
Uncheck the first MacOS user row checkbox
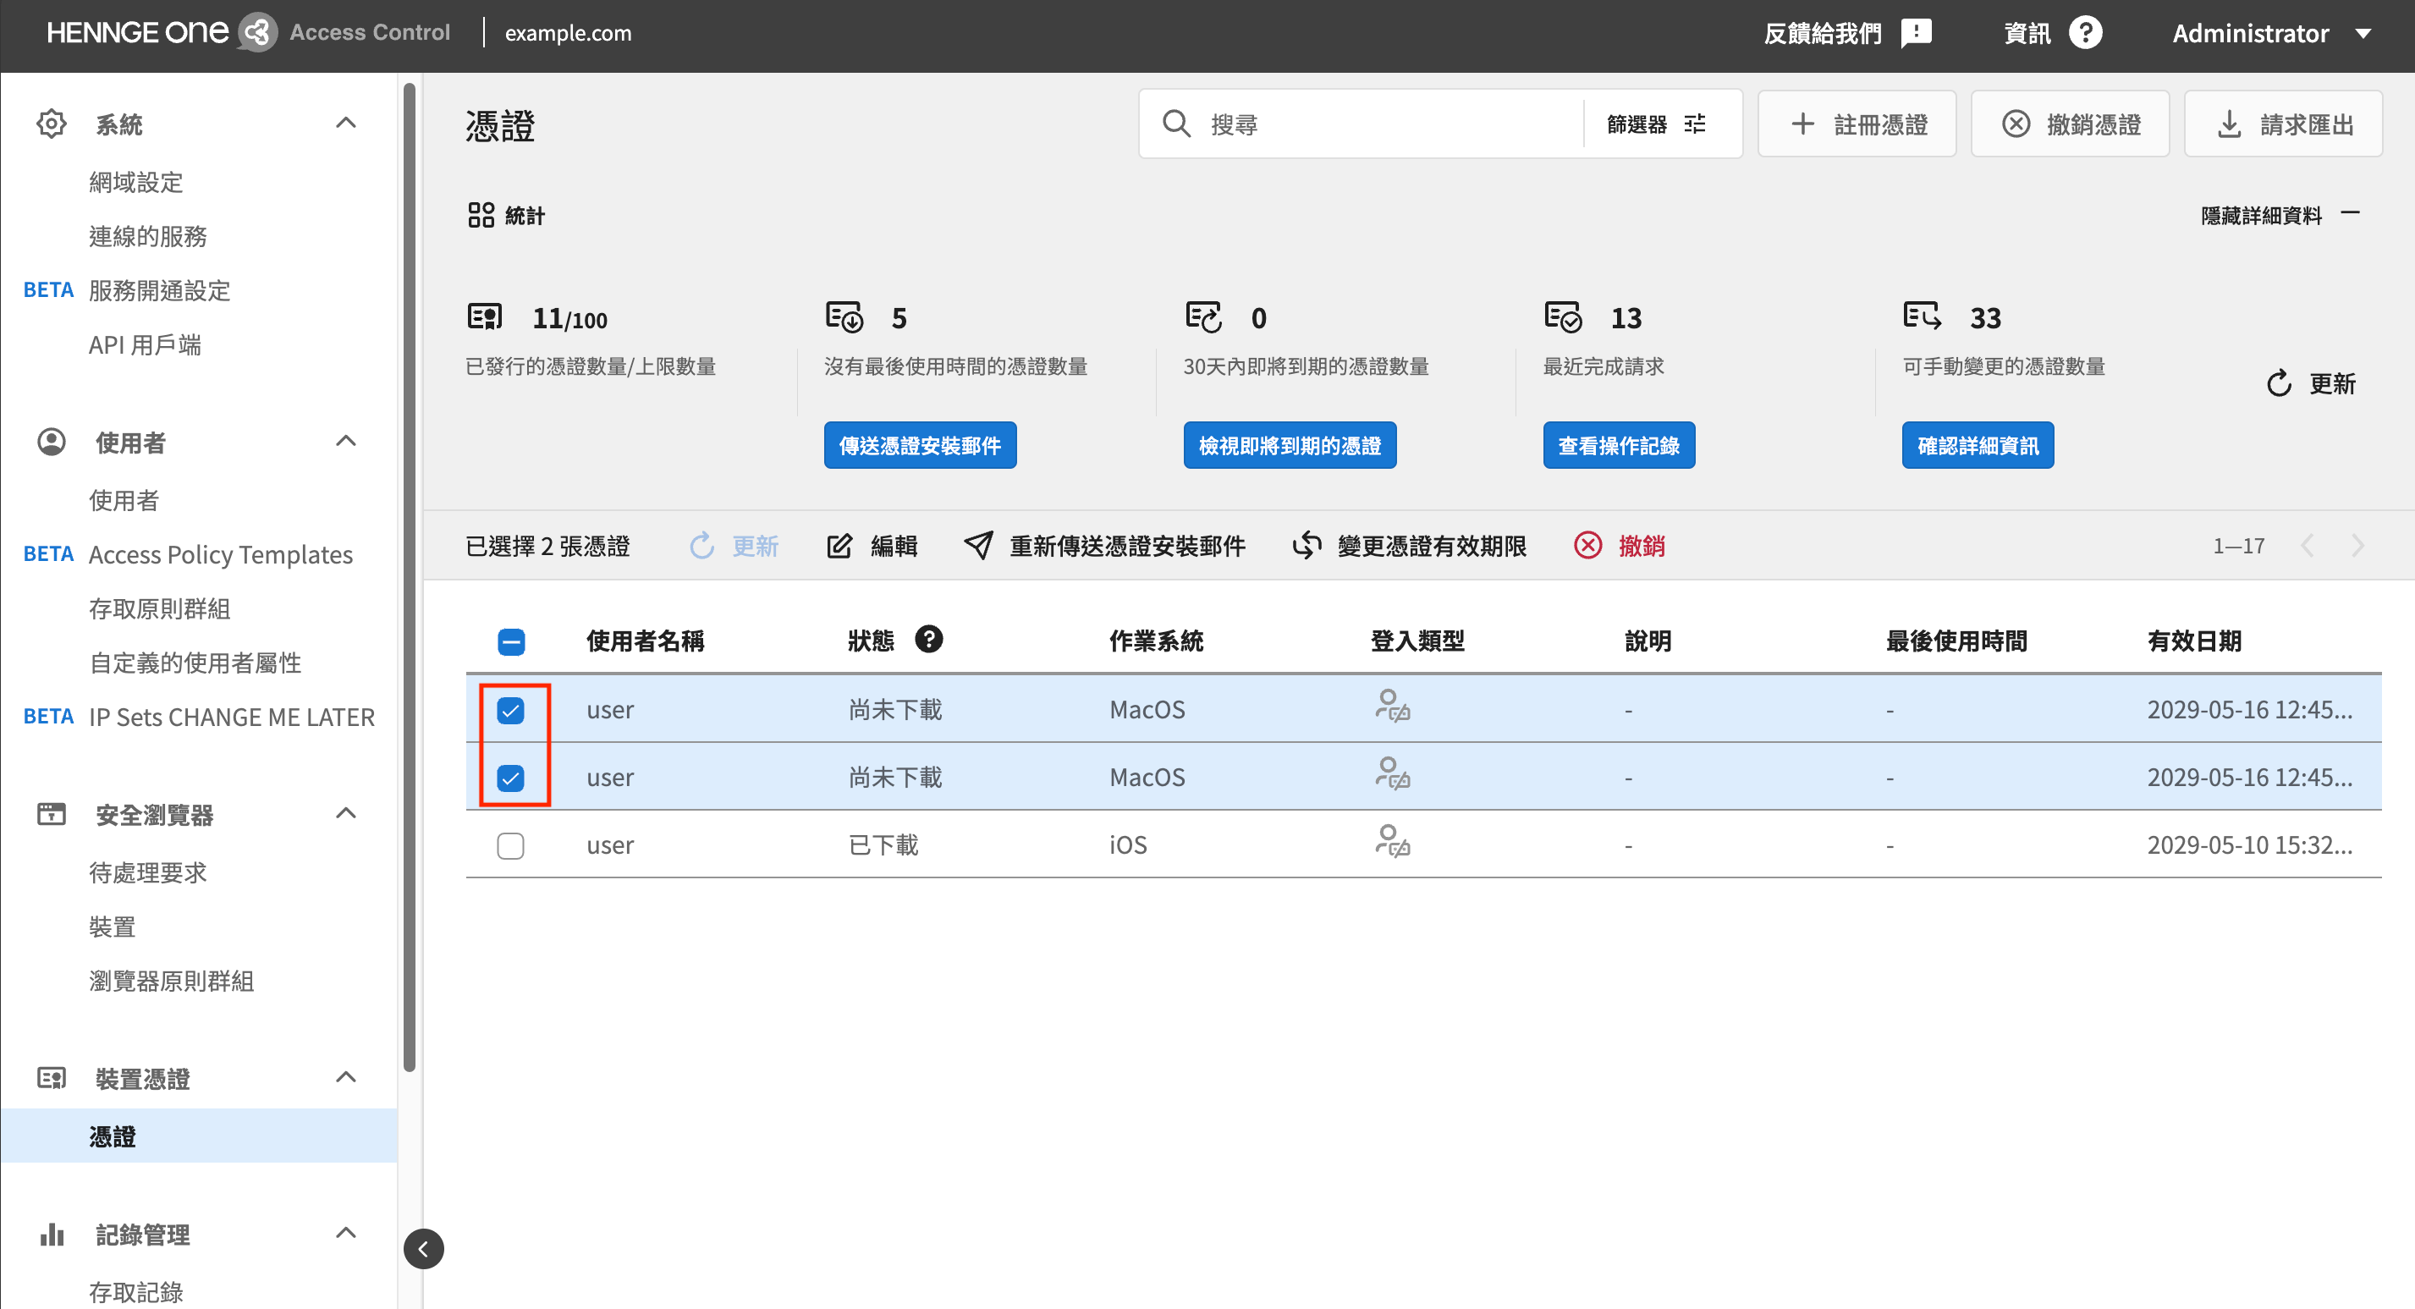pyautogui.click(x=511, y=711)
